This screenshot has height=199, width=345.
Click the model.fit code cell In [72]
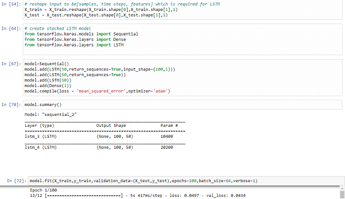click(186, 181)
